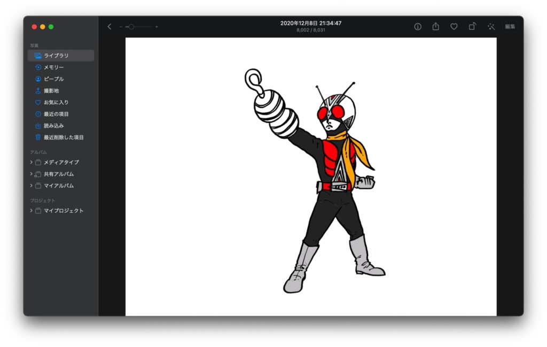The height and width of the screenshot is (347, 547).
Task: Select the メディアタイプ album row
Action: click(61, 162)
